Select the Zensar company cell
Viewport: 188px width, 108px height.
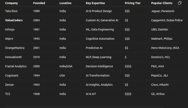9,85
